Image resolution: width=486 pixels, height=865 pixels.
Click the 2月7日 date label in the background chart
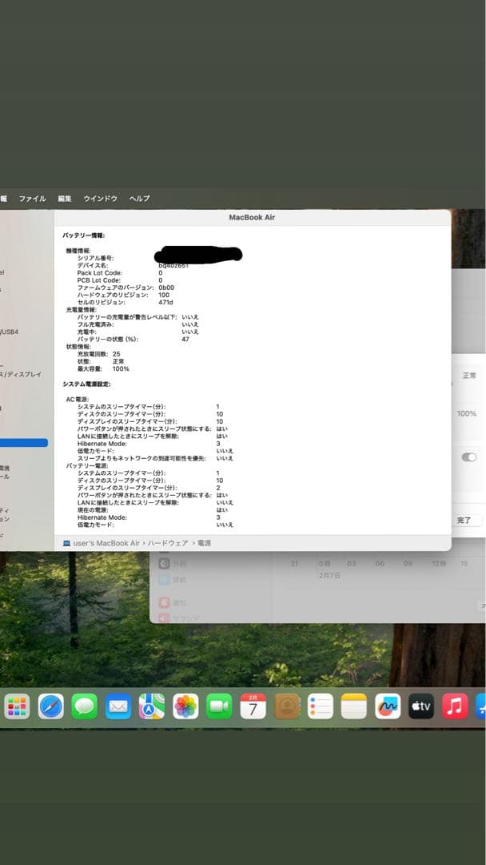pos(329,575)
